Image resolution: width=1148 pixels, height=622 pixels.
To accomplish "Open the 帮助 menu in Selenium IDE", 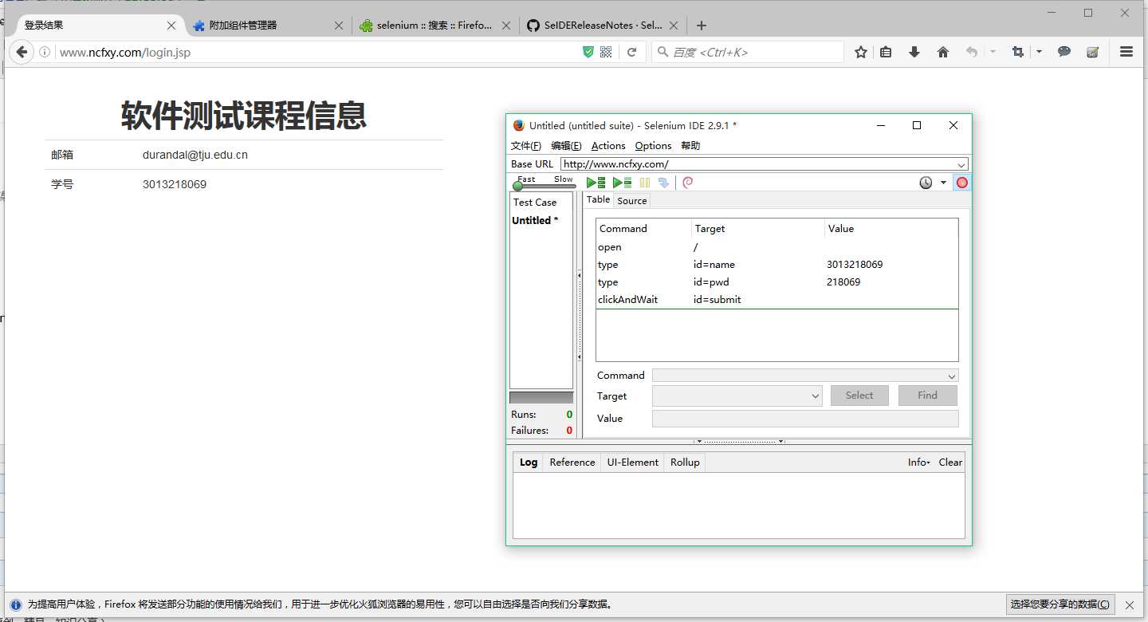I will (690, 146).
